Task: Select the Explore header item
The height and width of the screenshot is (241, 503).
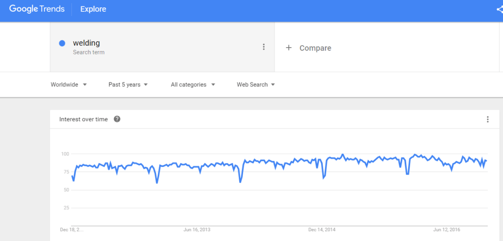Action: click(x=93, y=9)
